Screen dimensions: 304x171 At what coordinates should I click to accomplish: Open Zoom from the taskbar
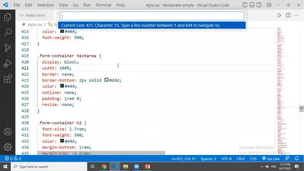click(x=136, y=167)
